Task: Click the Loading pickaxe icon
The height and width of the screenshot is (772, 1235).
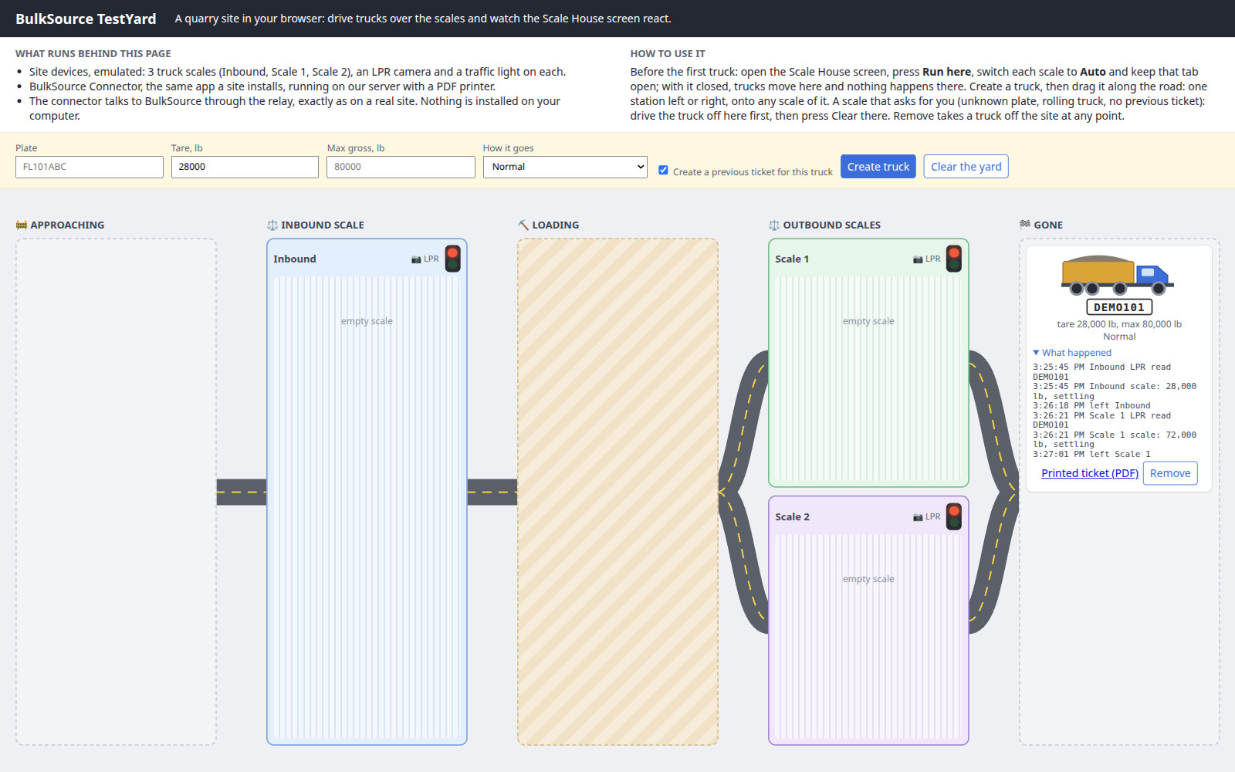Action: 523,225
